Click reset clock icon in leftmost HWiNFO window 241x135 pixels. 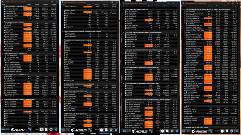tap(42, 130)
